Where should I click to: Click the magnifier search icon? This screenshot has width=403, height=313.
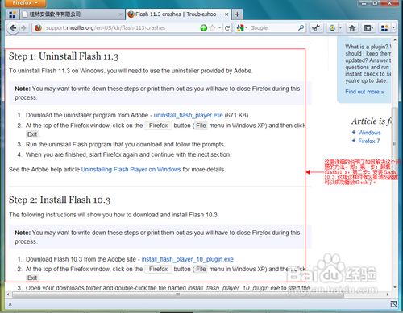pos(301,27)
